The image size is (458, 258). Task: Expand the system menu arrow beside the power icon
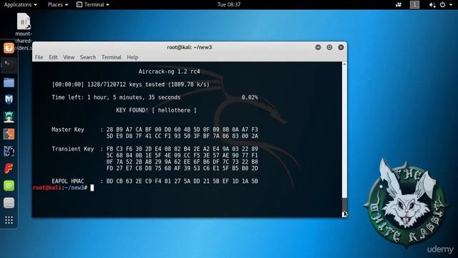point(451,5)
